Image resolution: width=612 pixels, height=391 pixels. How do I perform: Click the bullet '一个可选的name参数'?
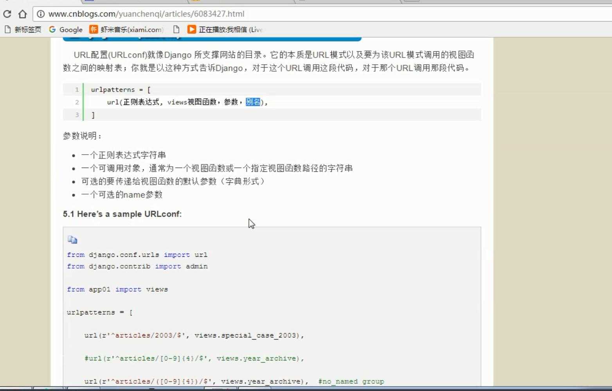point(122,195)
